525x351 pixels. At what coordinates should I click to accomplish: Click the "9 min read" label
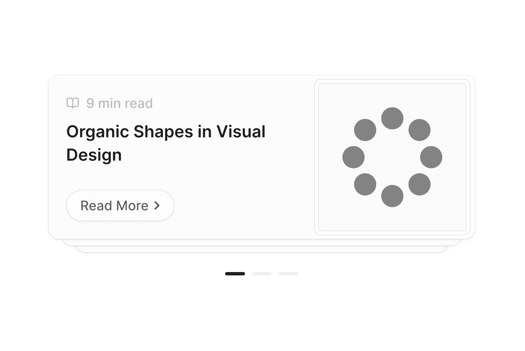click(119, 103)
